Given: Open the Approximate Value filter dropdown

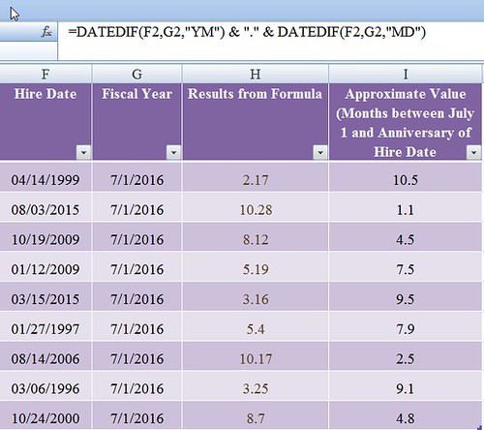Looking at the screenshot, I should tap(473, 152).
